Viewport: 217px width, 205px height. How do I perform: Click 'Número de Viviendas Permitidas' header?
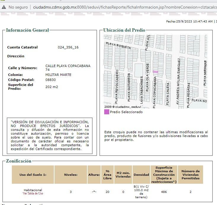[190, 175]
